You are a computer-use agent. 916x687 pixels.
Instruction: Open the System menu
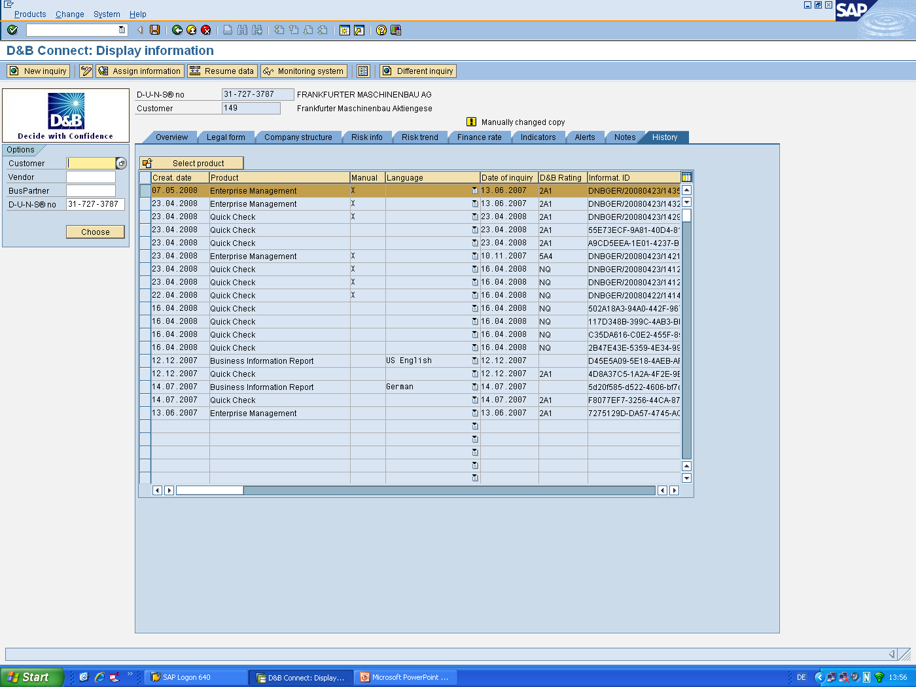(x=107, y=14)
